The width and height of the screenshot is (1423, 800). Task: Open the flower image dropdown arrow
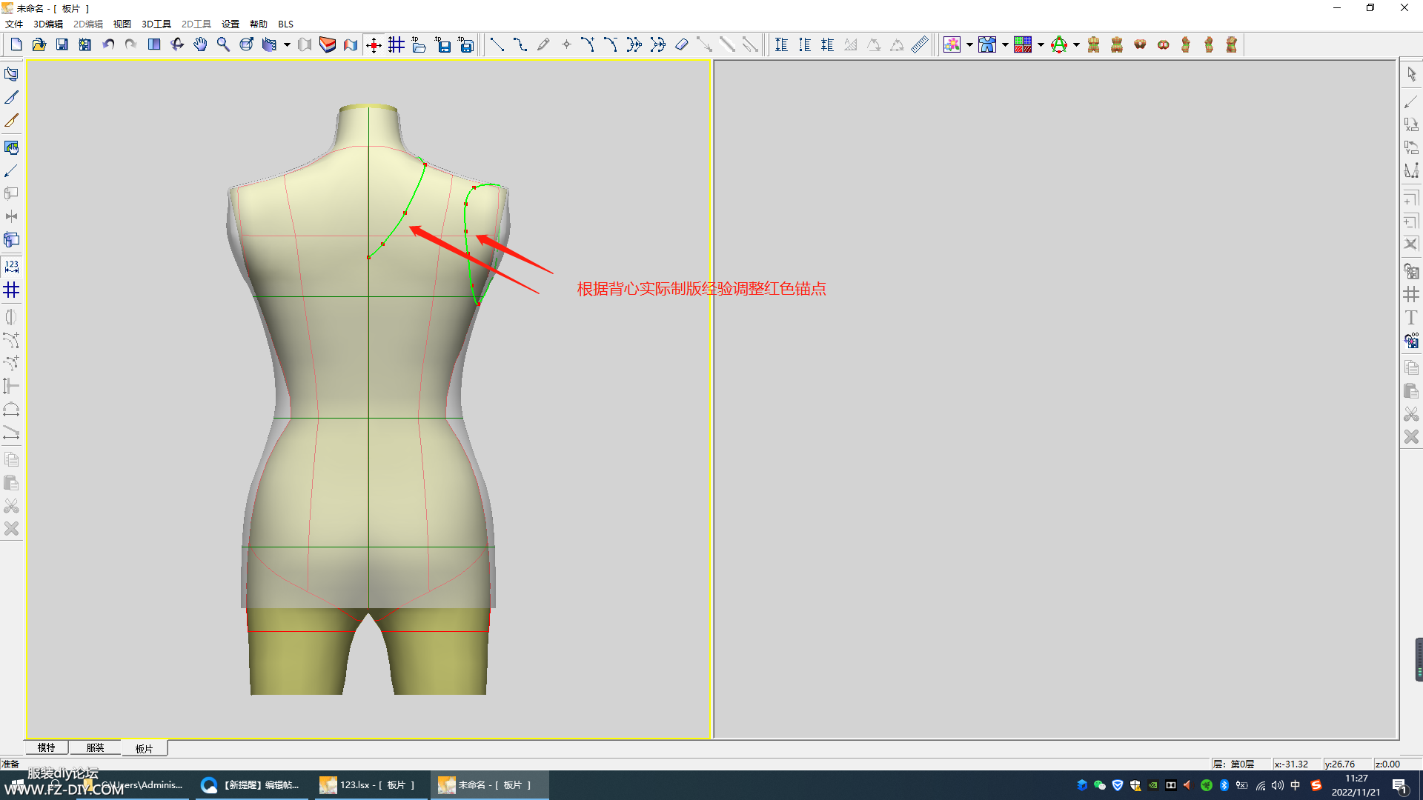[x=969, y=45]
